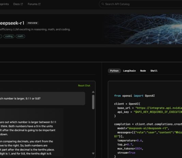Click the search magnifier icon

[103, 4]
